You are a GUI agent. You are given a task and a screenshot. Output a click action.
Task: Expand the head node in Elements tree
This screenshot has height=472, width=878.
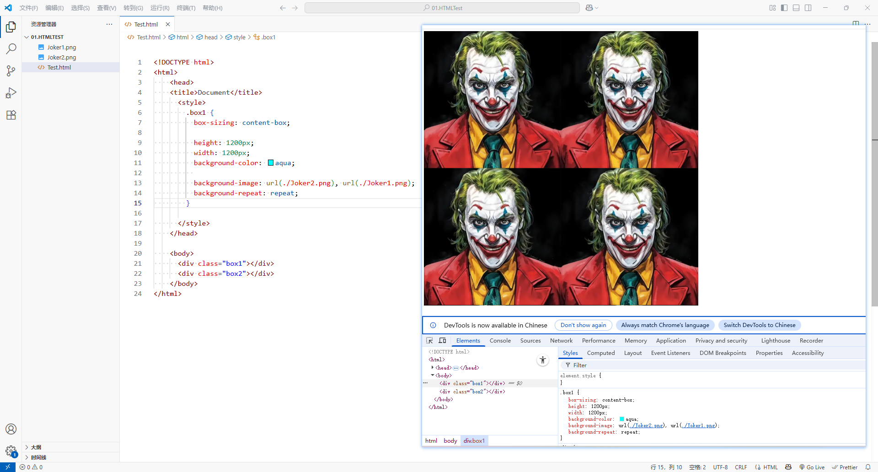(433, 367)
